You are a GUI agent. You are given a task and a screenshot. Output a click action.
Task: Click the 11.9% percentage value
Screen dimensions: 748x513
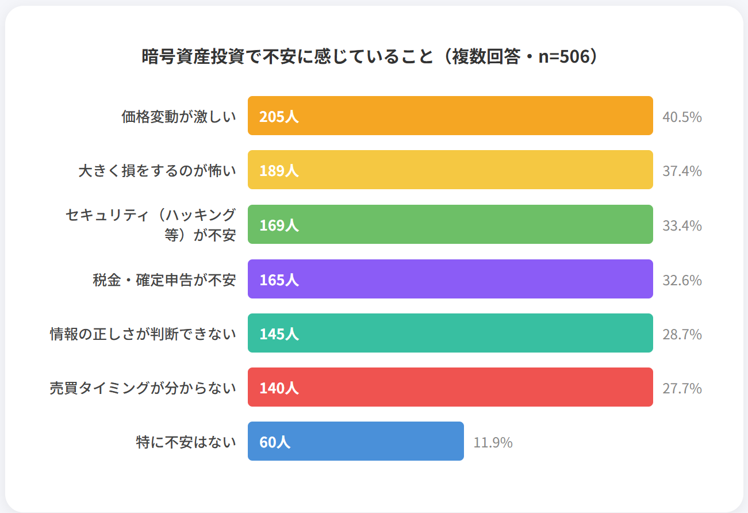point(493,443)
